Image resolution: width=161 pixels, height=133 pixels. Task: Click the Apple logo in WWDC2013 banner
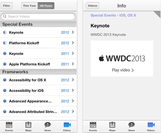102,58
